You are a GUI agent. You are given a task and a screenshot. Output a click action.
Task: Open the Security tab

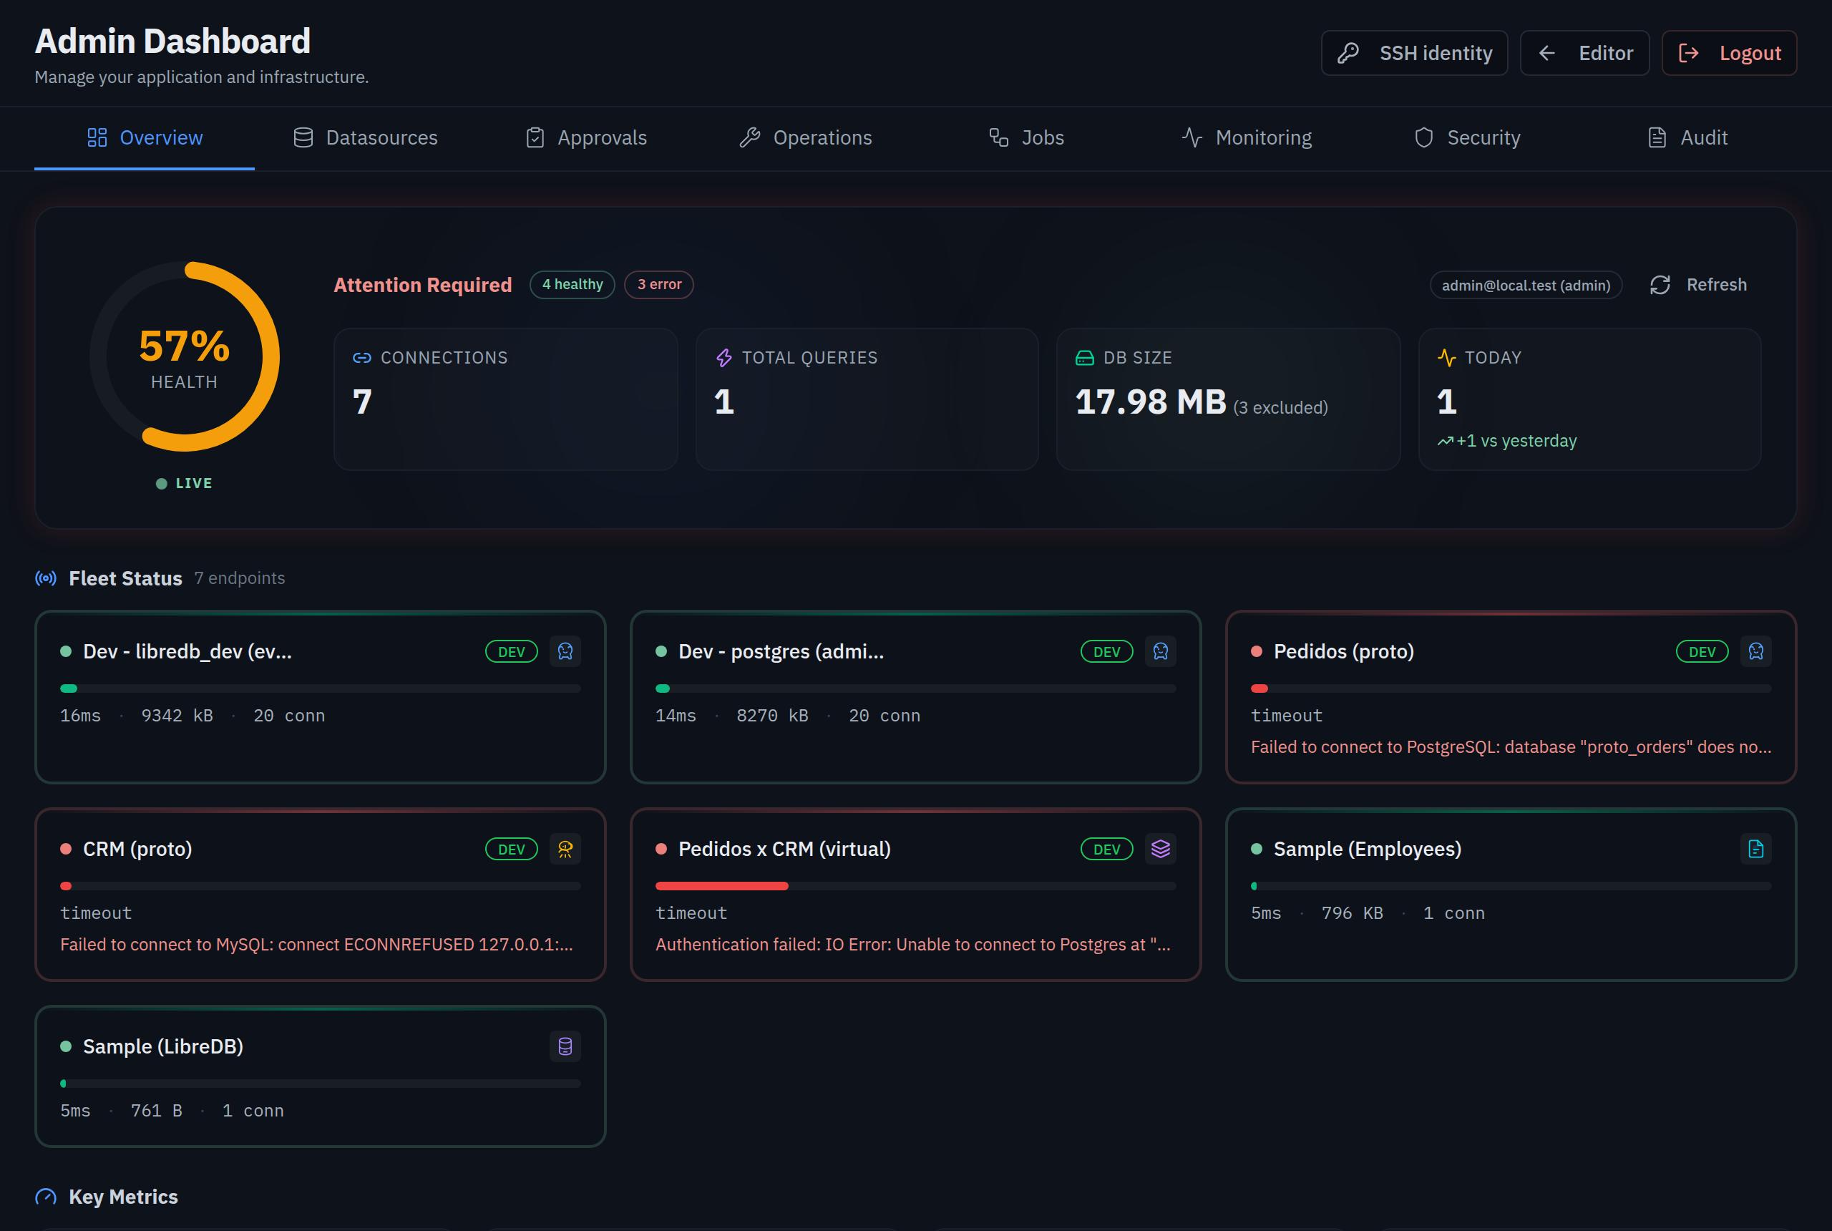click(x=1466, y=138)
